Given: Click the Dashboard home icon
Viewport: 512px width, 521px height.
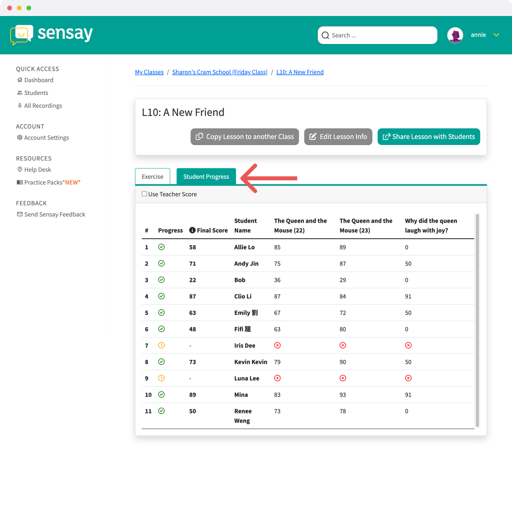Looking at the screenshot, I should tap(20, 80).
